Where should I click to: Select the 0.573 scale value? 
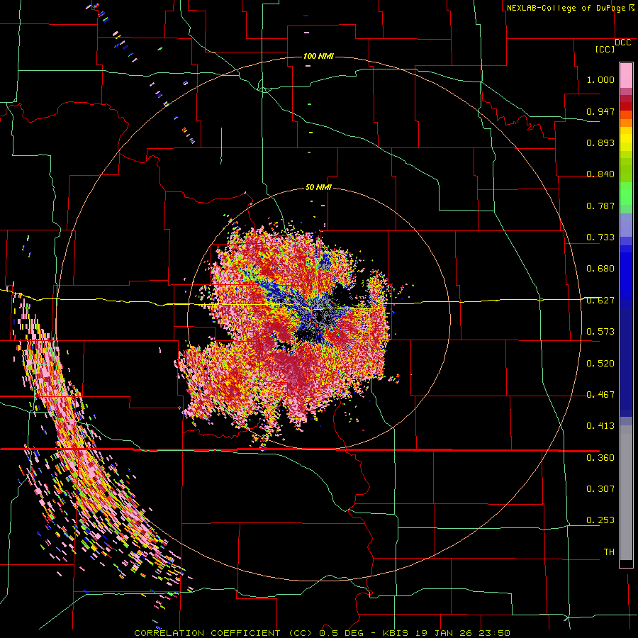(600, 332)
